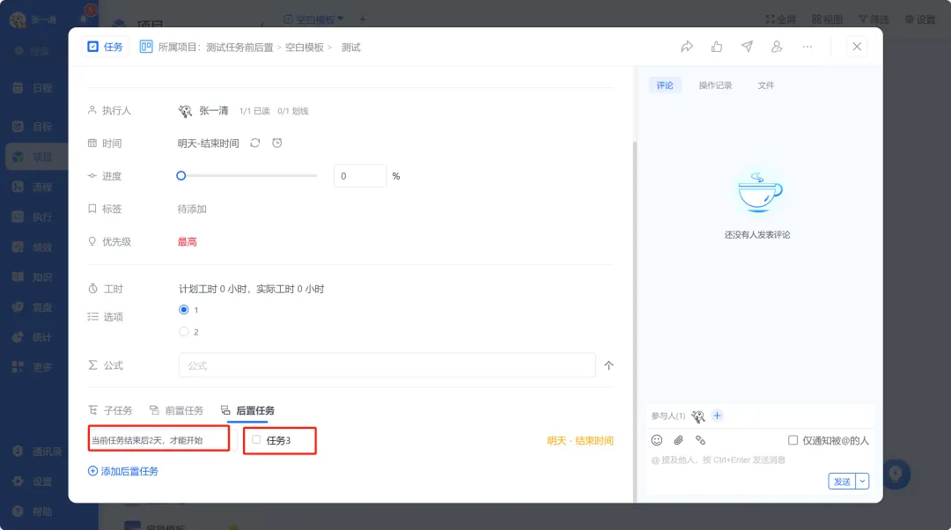Check the 任务3 checkbox

(x=256, y=439)
